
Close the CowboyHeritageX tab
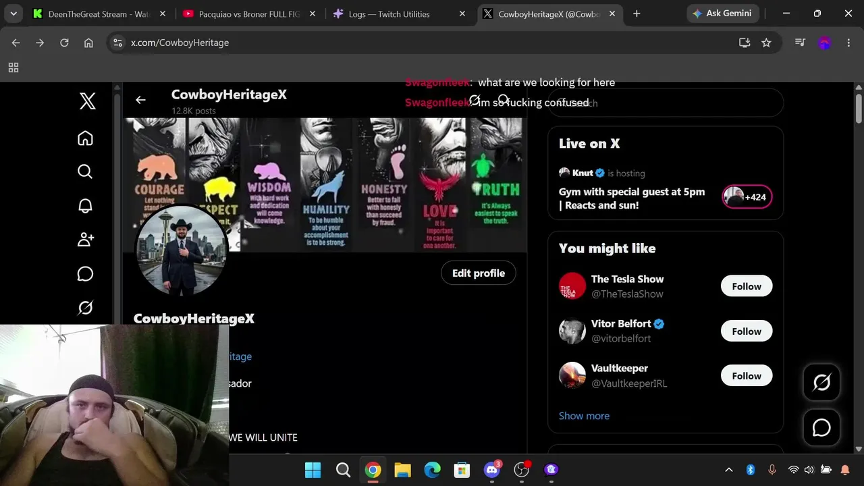pyautogui.click(x=612, y=13)
